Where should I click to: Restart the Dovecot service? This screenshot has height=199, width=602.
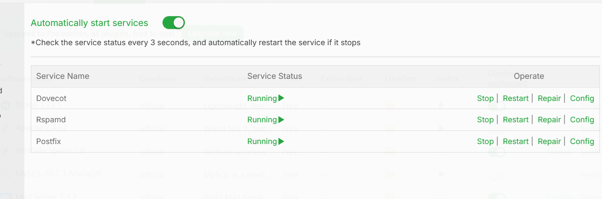[516, 98]
